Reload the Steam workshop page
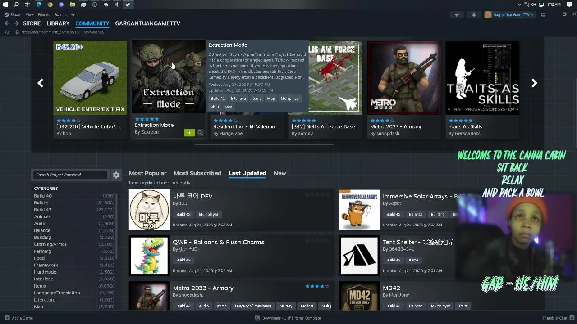577x324 pixels. pos(7,32)
